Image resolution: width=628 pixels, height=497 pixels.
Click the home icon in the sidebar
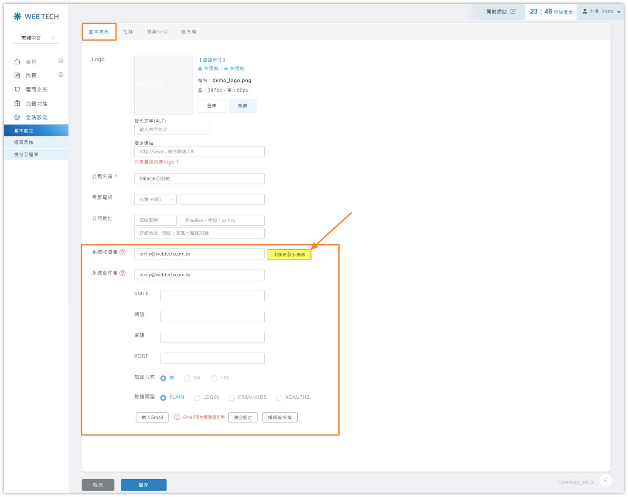pos(17,62)
